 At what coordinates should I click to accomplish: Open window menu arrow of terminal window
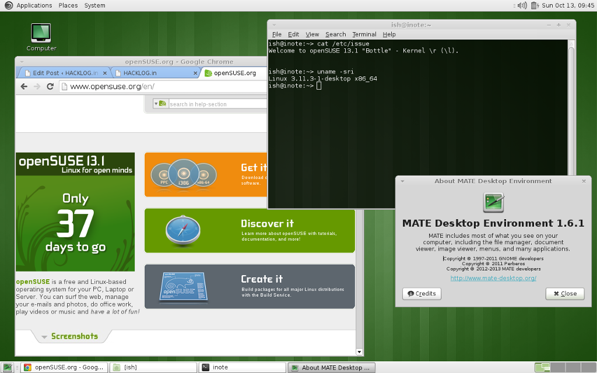coord(274,25)
